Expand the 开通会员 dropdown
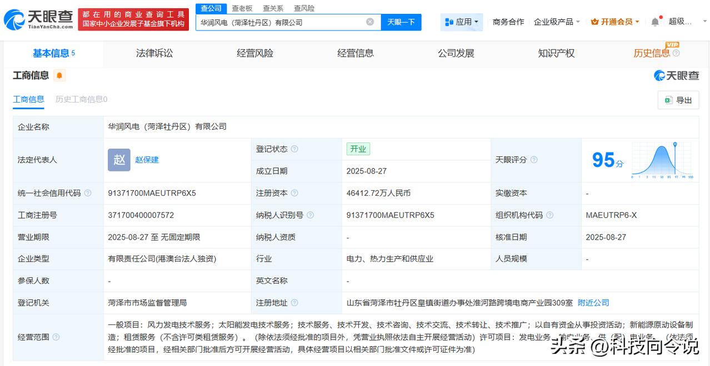 tap(615, 22)
